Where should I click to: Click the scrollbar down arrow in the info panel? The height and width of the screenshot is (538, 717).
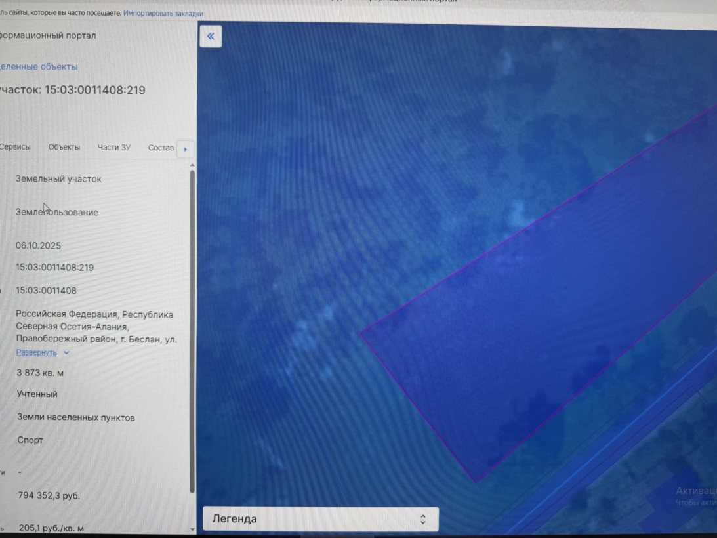[192, 529]
